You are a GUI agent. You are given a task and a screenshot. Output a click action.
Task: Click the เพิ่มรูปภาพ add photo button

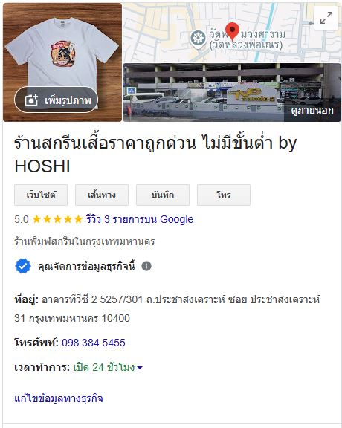[56, 100]
